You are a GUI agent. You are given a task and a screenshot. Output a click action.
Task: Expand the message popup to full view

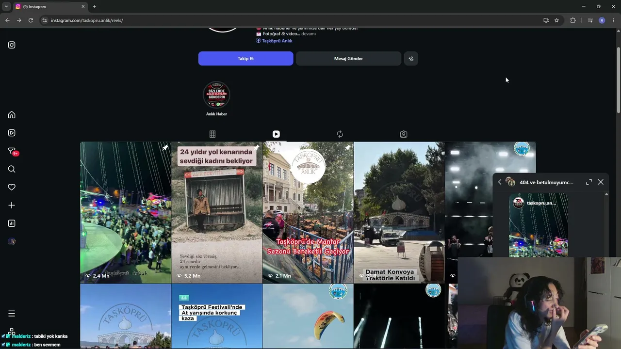point(589,182)
